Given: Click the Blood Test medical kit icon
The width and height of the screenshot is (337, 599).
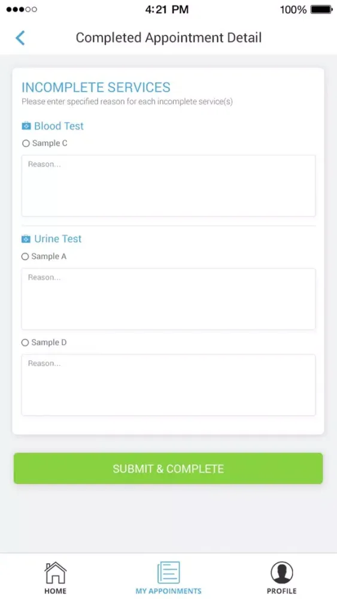Looking at the screenshot, I should [x=26, y=126].
